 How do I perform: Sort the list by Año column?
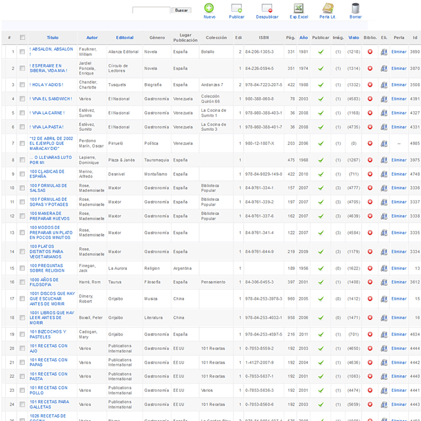click(x=303, y=38)
